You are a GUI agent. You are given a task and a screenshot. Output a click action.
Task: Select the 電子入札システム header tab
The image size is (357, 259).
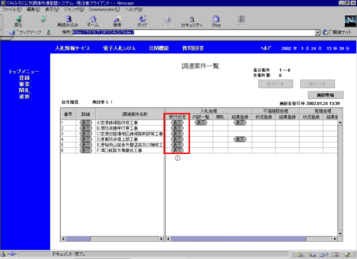pyautogui.click(x=119, y=48)
